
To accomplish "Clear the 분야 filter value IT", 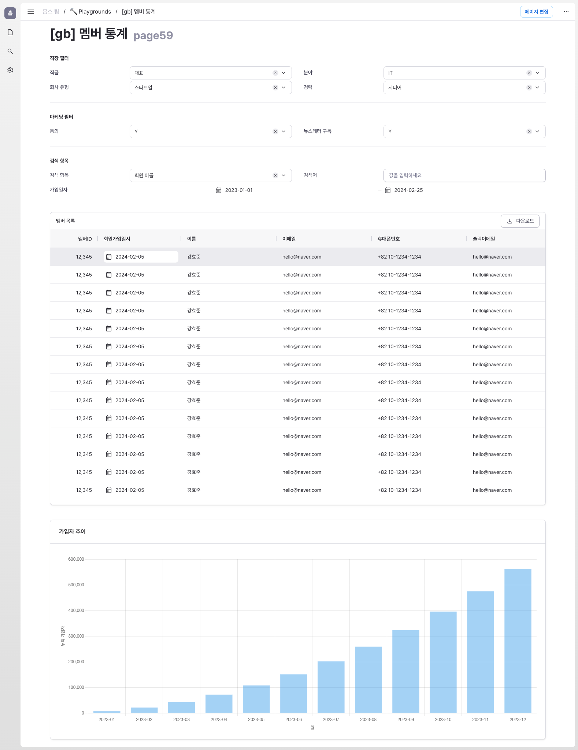I will pos(529,73).
